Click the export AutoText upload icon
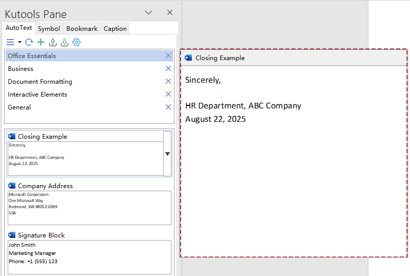This screenshot has height=276, width=410. (53, 42)
